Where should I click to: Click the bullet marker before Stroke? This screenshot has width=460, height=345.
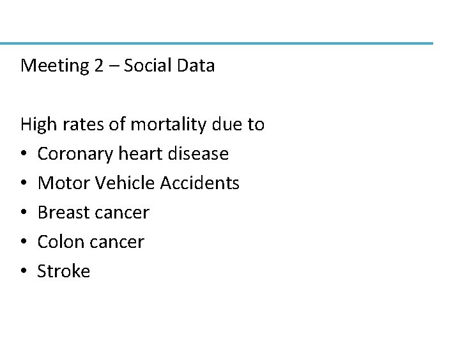coord(24,272)
